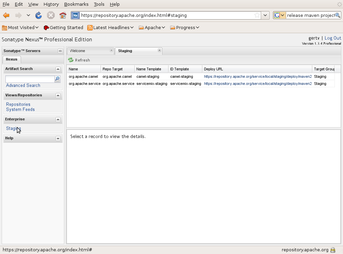Open the deploy URL in the org.apache.camel row
Viewport: 343px width, 254px height.
pos(258,76)
